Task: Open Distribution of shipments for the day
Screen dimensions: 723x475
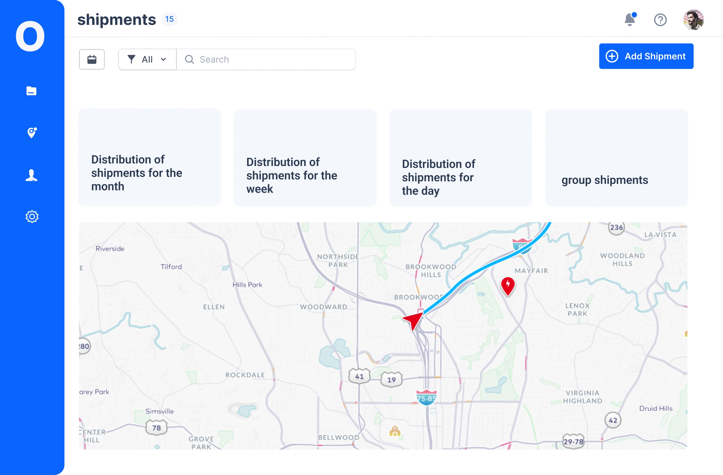Action: click(x=461, y=158)
